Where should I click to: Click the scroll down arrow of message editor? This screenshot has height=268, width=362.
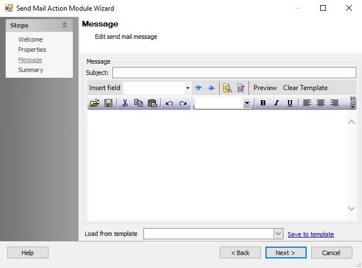[351, 208]
